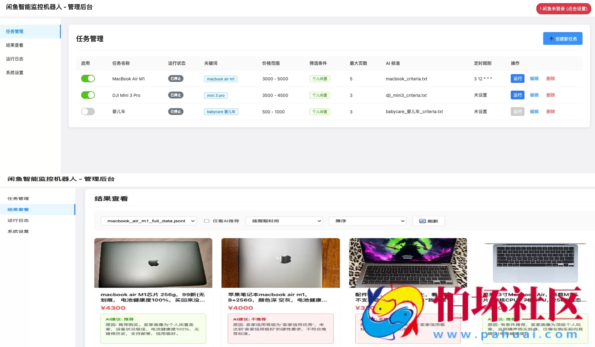Change the 降序 order dropdown
The height and width of the screenshot is (347, 595).
(x=367, y=221)
